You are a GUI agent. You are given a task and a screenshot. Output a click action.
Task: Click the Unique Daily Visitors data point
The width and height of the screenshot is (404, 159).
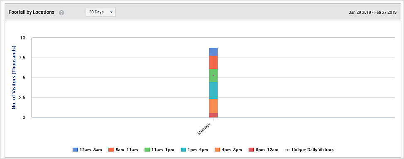pos(213,75)
